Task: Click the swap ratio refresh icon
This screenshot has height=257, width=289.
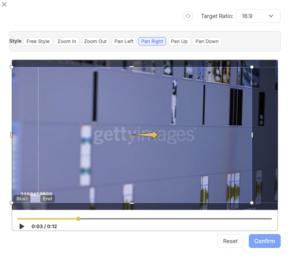Action: pyautogui.click(x=188, y=16)
